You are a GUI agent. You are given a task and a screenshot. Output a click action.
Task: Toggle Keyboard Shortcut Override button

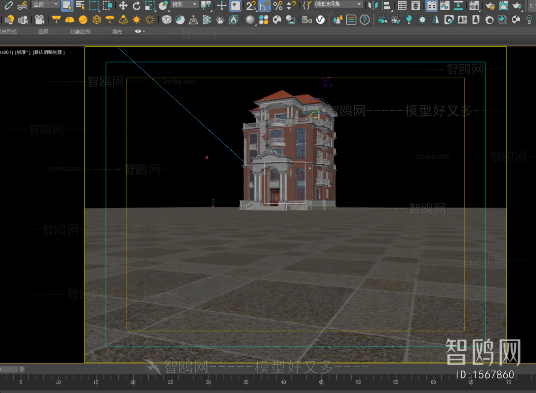(x=236, y=5)
